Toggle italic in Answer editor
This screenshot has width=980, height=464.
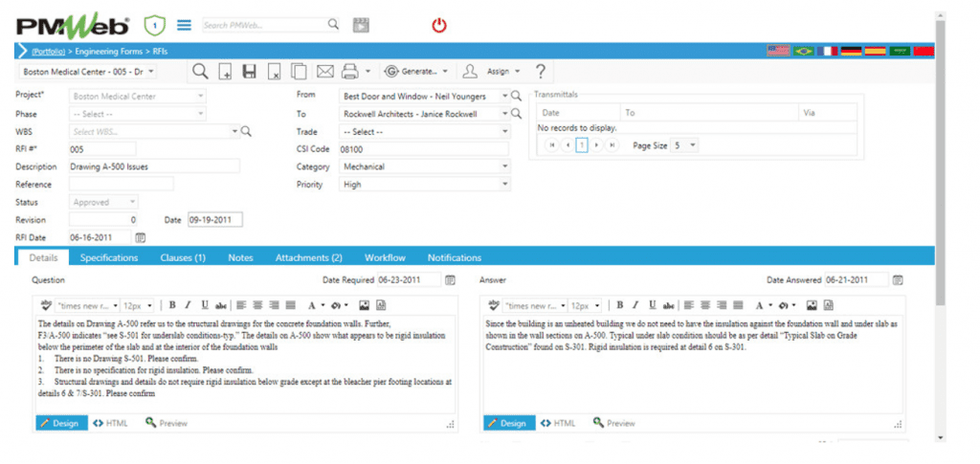(x=635, y=305)
